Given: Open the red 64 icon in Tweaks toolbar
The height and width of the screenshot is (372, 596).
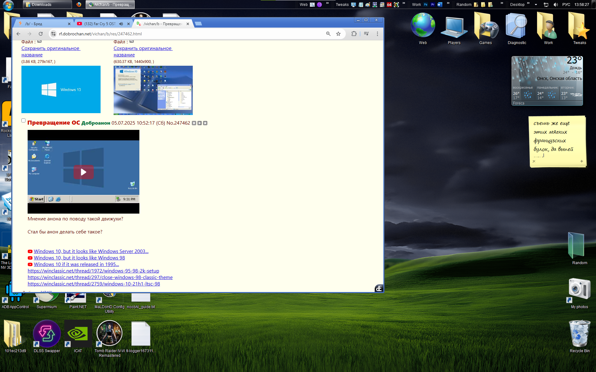Looking at the screenshot, I should 389,5.
